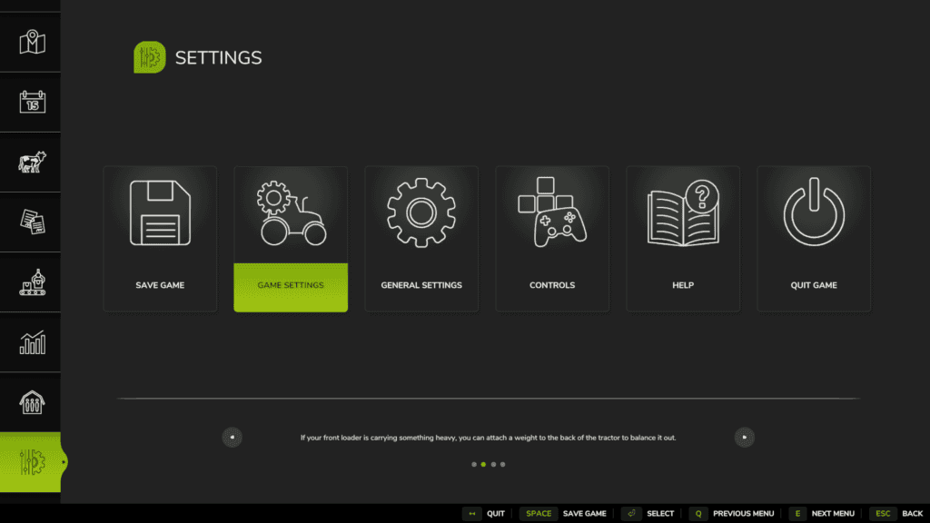Show the previous gameplay tip arrow
This screenshot has height=523, width=930.
pos(232,437)
